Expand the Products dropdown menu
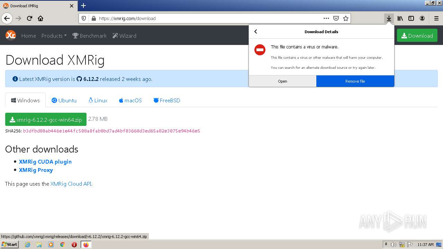The width and height of the screenshot is (443, 249). [54, 36]
